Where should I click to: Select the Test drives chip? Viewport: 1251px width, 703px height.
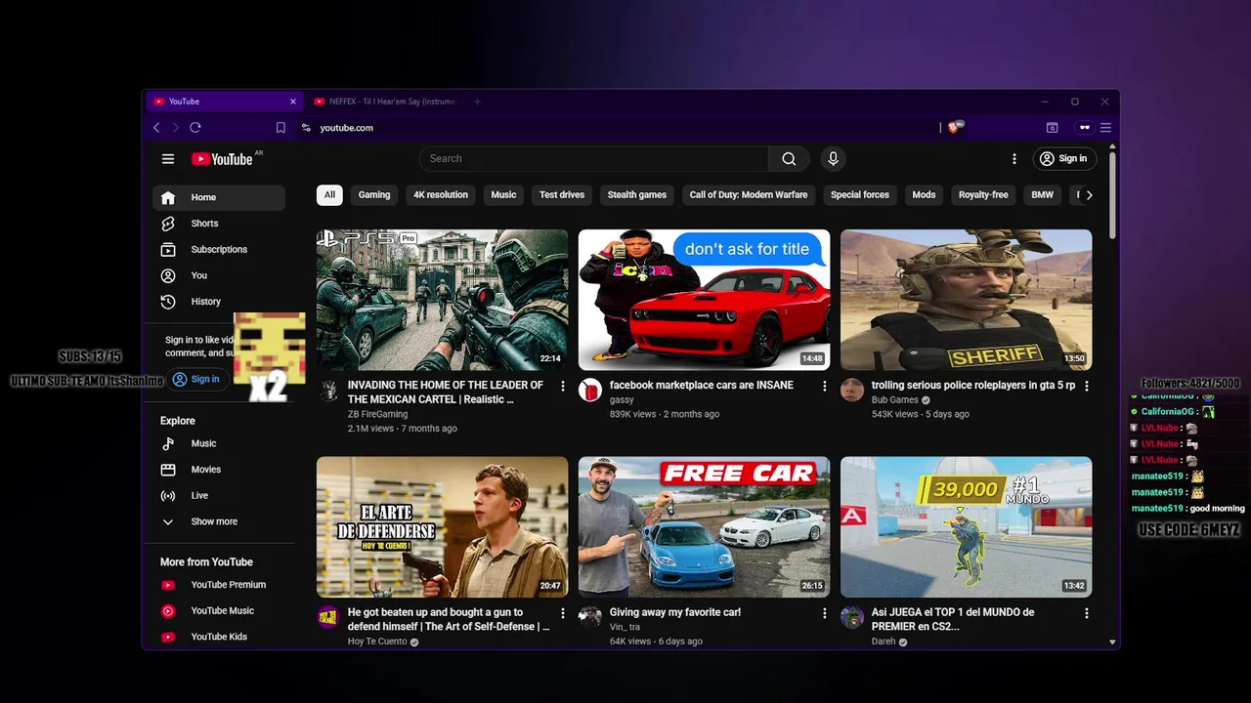click(562, 195)
